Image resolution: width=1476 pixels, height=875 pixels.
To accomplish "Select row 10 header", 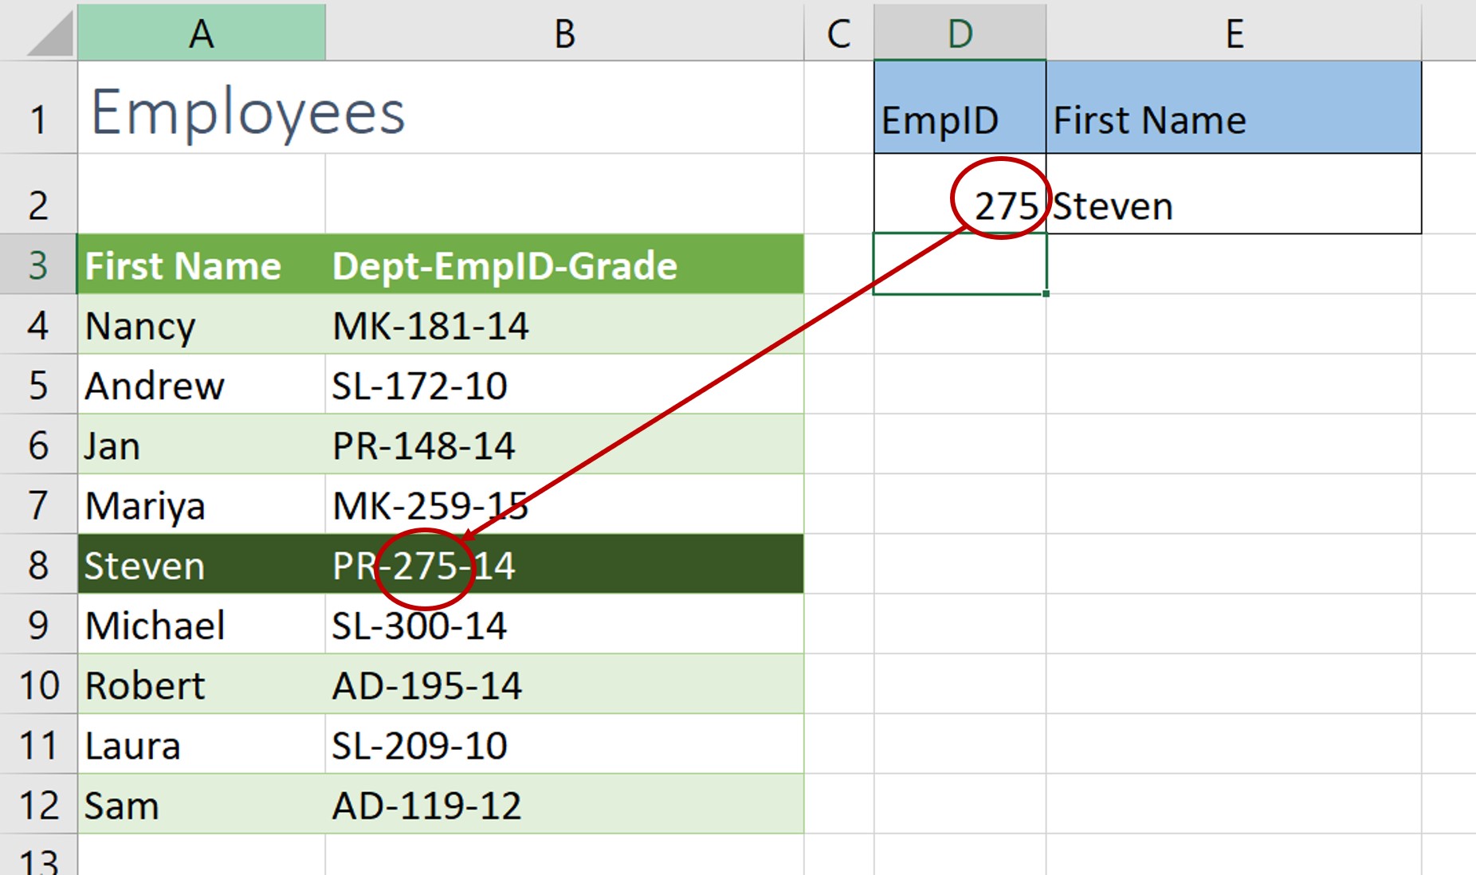I will (38, 684).
